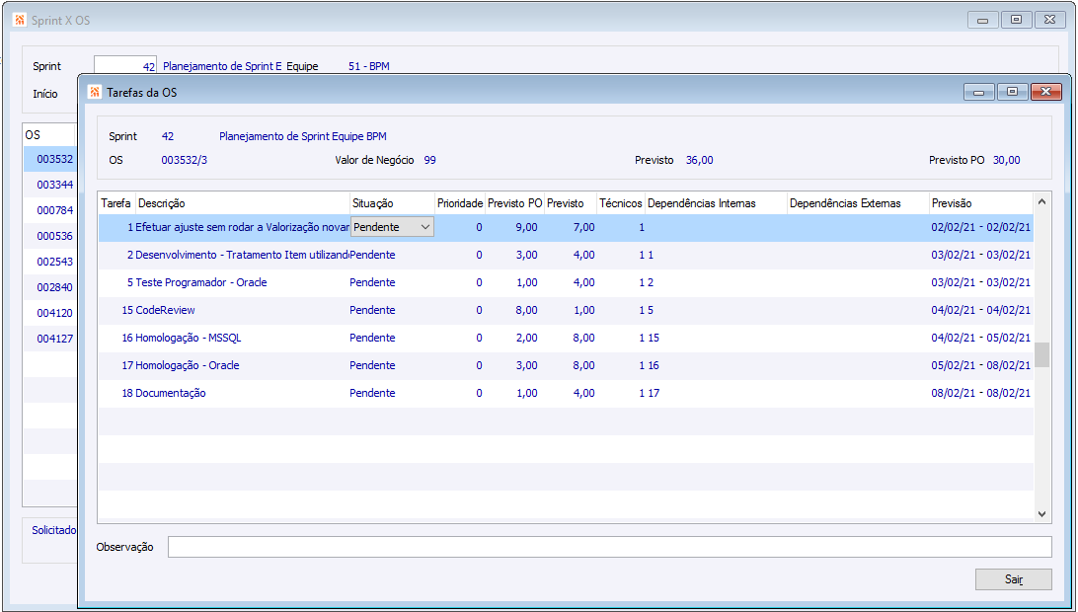Click the Sair button
The height and width of the screenshot is (612, 1078).
pos(1014,579)
